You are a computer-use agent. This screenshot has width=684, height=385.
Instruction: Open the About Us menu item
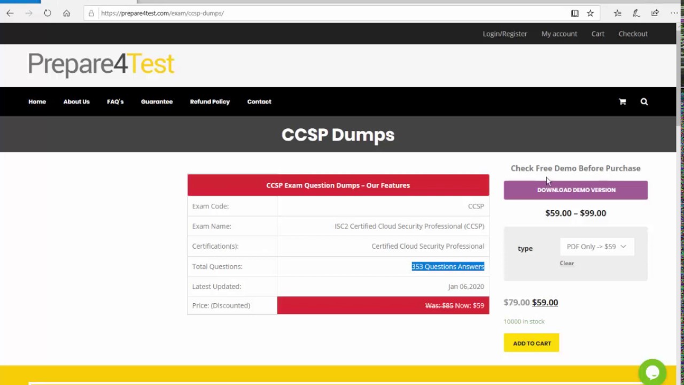(76, 102)
